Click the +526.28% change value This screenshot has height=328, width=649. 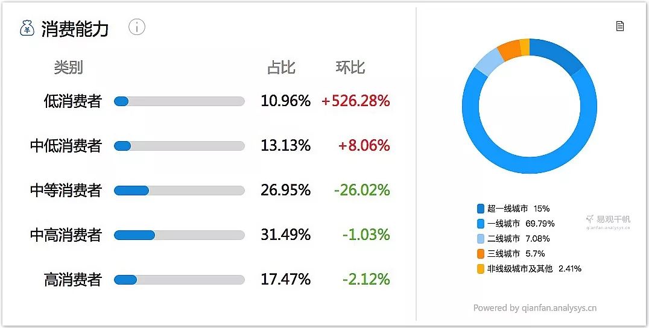(355, 101)
